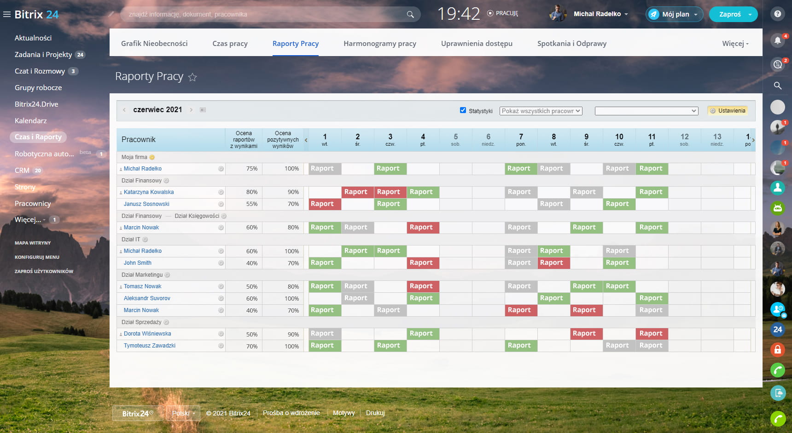This screenshot has width=792, height=433.
Task: Click the green Android bot icon
Action: [x=777, y=208]
